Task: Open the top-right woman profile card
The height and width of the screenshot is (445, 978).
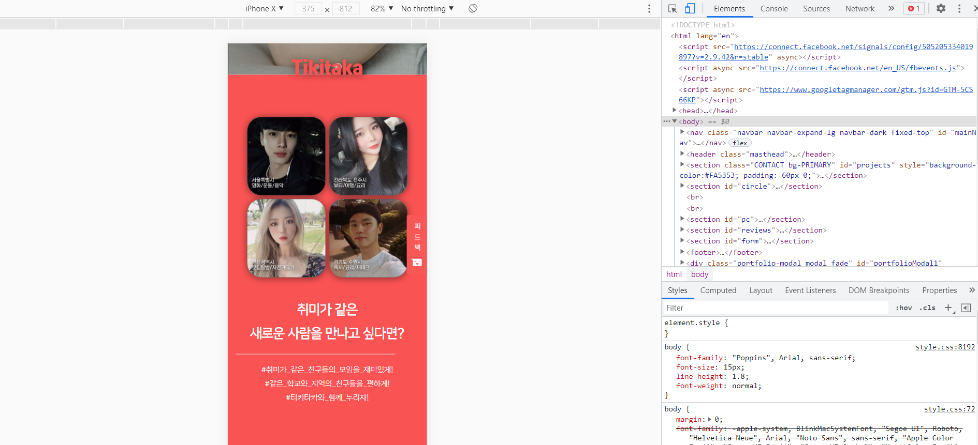Action: (x=368, y=156)
